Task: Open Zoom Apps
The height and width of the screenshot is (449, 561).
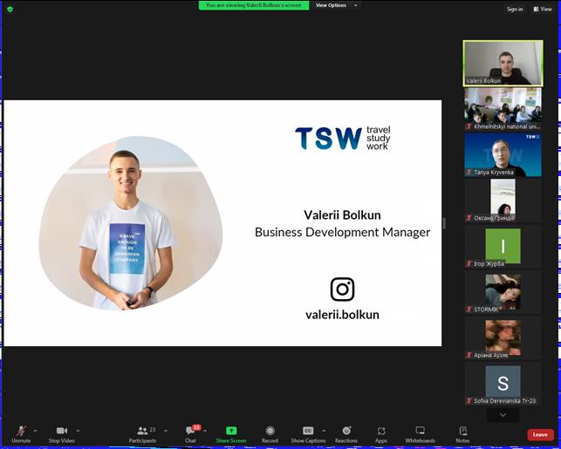Action: pos(381,433)
